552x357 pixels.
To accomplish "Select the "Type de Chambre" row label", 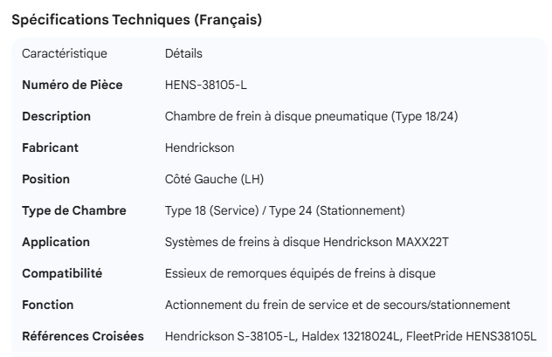I will tap(74, 210).
